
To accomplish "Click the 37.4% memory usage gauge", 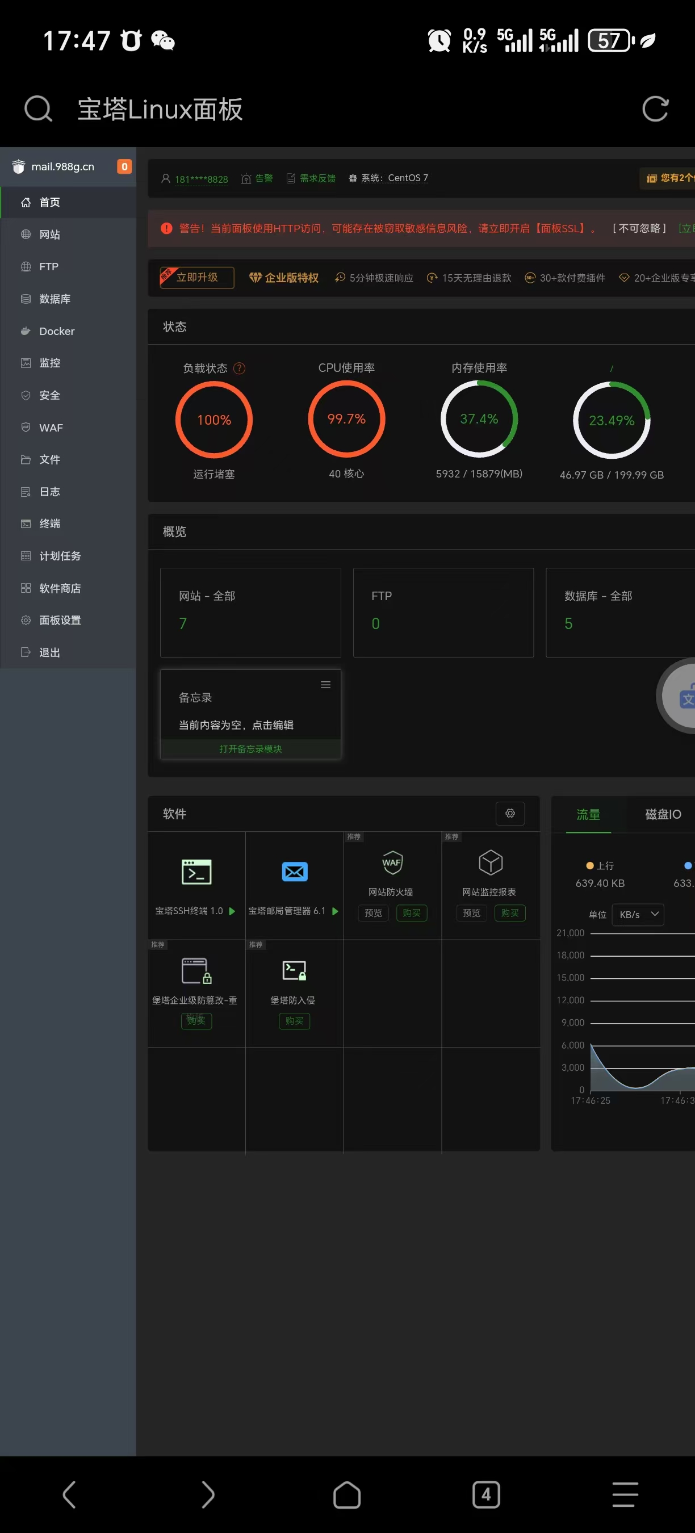I will tap(479, 419).
